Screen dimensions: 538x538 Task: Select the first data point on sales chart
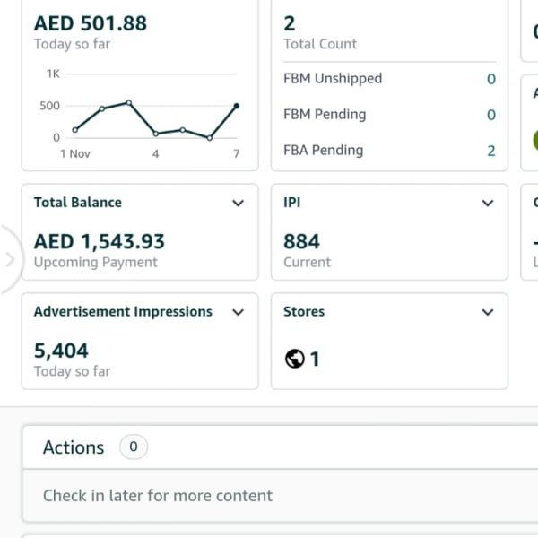(x=75, y=130)
